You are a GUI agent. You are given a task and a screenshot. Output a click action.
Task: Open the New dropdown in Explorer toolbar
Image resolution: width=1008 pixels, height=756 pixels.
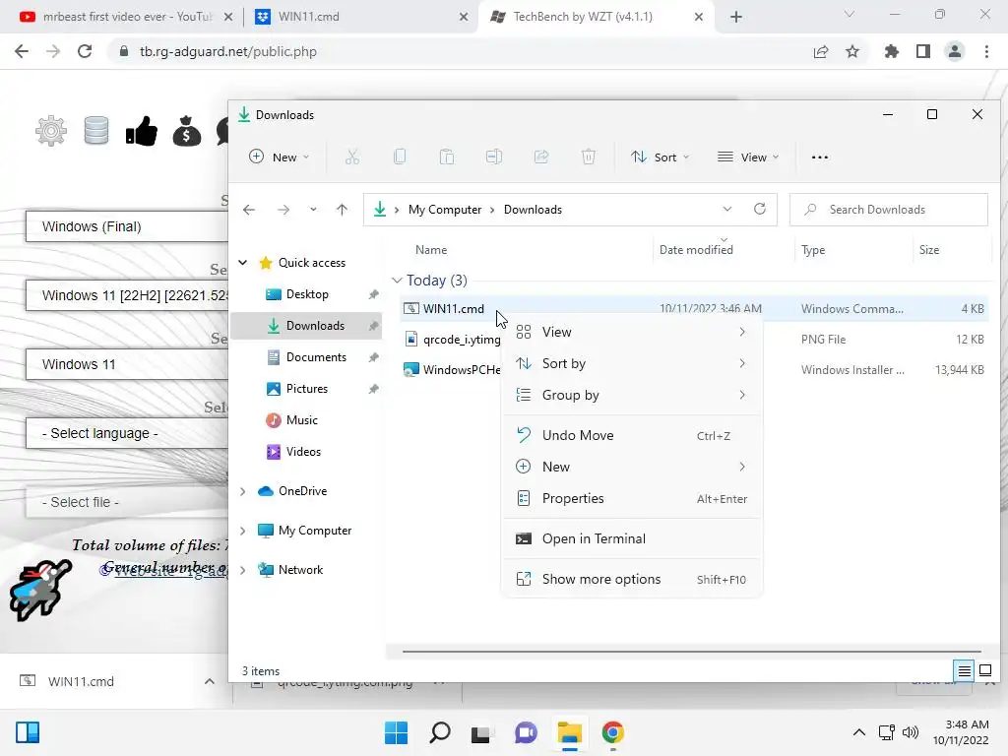[280, 157]
